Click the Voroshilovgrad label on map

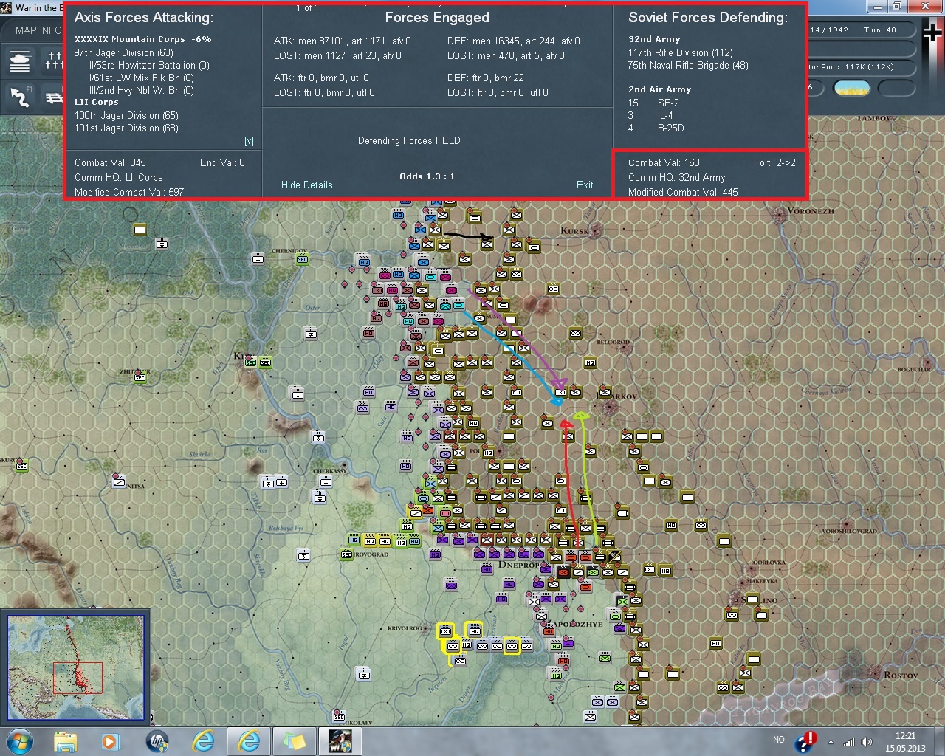849,532
